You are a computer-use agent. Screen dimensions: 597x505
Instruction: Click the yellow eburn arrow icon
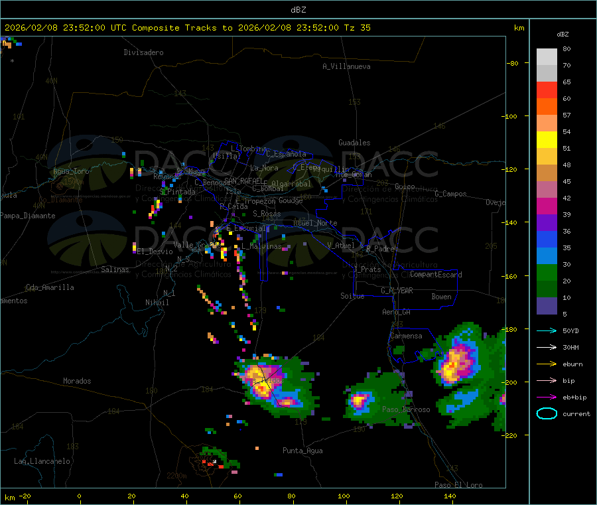(547, 364)
